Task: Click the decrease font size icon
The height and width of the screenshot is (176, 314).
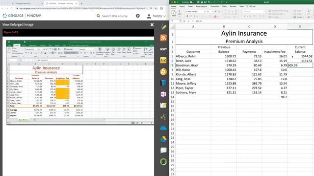Action: [219, 12]
